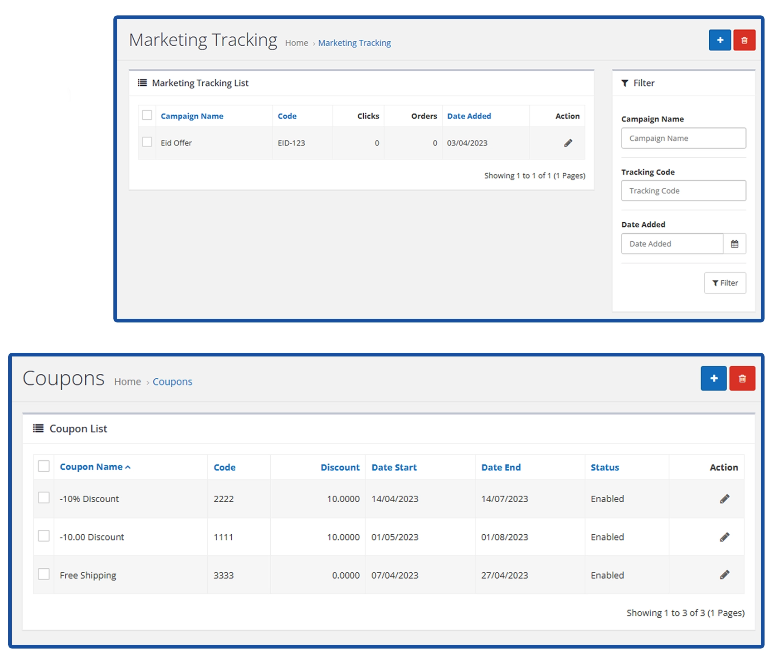Check the Free Shipping coupon checkbox
The width and height of the screenshot is (765, 649).
tap(44, 574)
